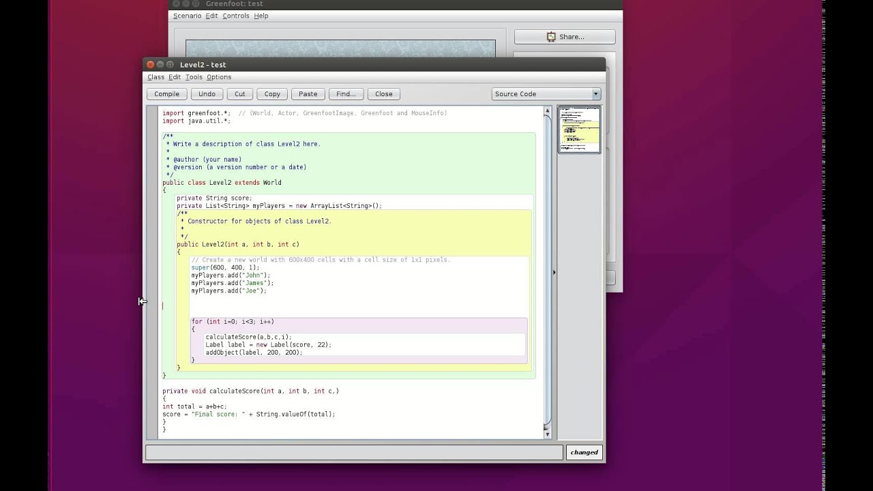Viewport: 873px width, 491px height.
Task: Click the Compile button
Action: [x=166, y=94]
